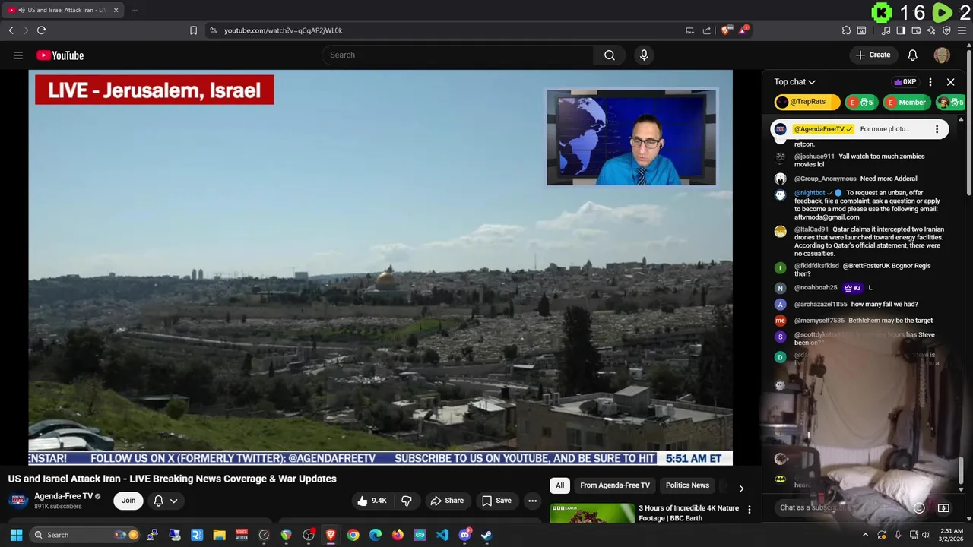The width and height of the screenshot is (973, 547).
Task: Open pinned message options from @AgendaFreeTV
Action: click(x=937, y=129)
